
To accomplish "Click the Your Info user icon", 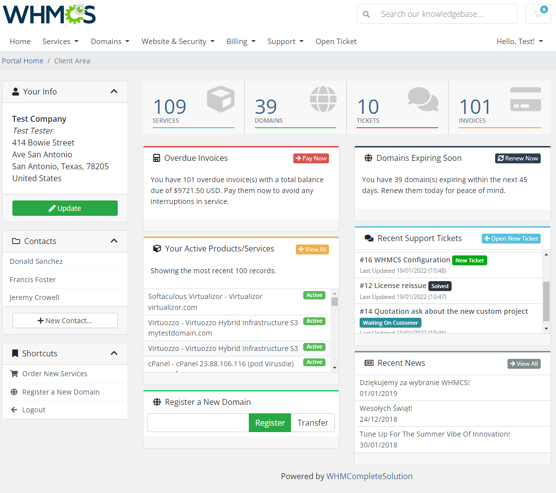I will tap(16, 92).
